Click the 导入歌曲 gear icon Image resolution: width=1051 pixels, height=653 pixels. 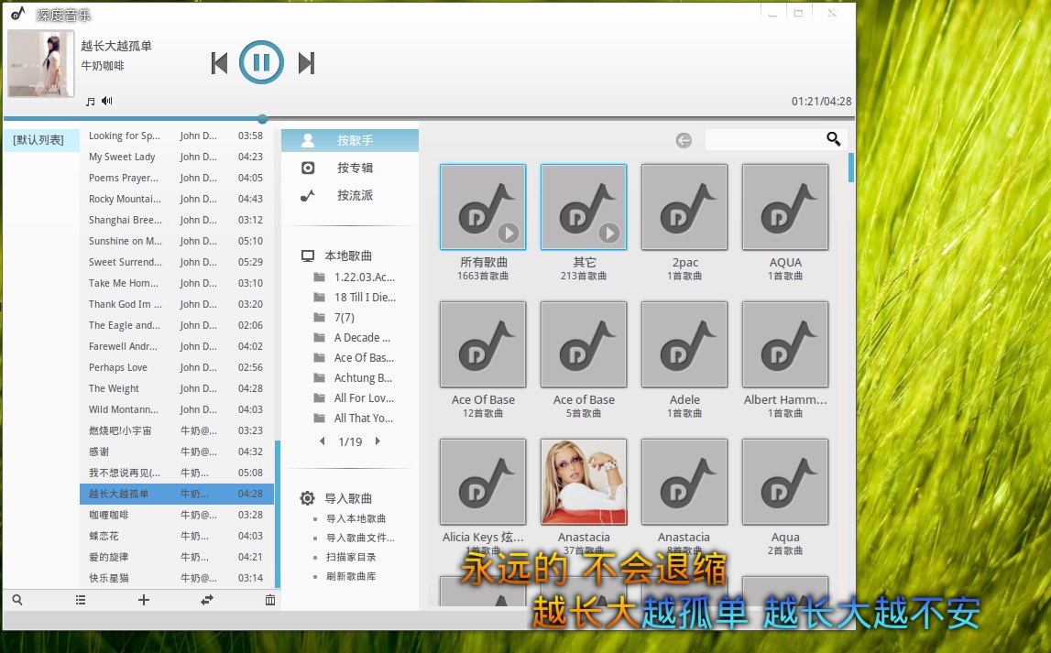click(x=307, y=497)
